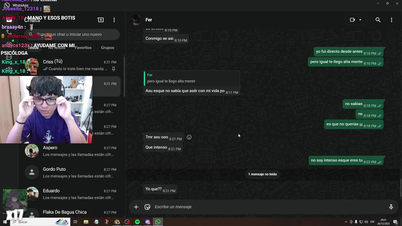
Task: Open the Chats list options menu
Action: coord(114,20)
